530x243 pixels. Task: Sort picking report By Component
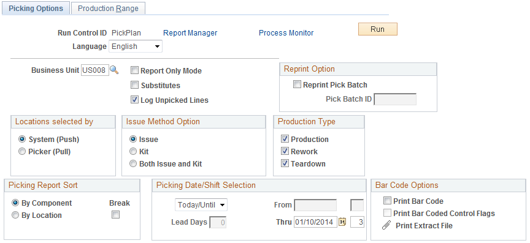pyautogui.click(x=15, y=203)
